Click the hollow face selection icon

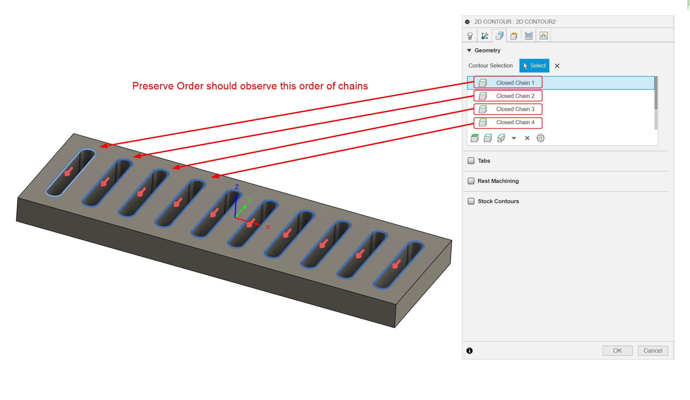click(x=488, y=138)
